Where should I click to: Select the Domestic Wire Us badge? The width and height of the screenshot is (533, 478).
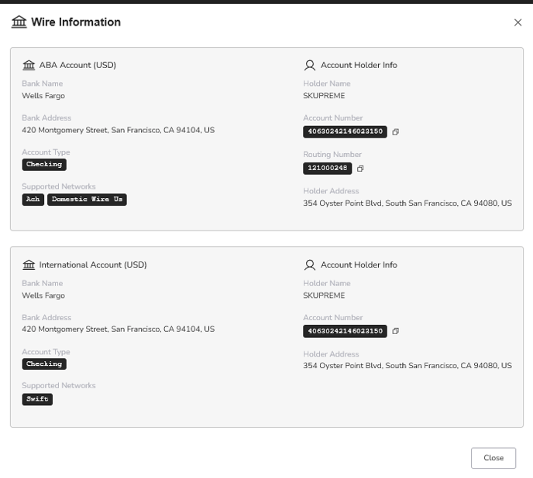(x=87, y=200)
